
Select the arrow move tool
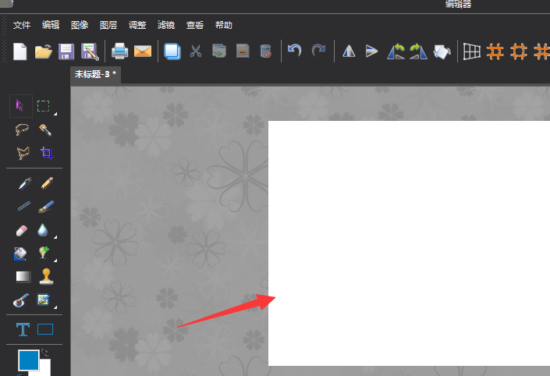[20, 105]
